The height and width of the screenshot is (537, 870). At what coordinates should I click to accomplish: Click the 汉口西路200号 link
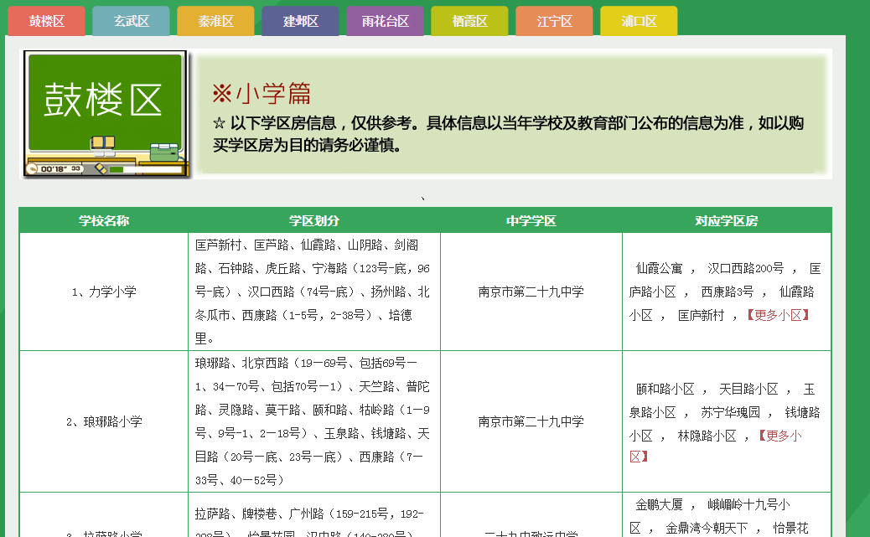746,269
